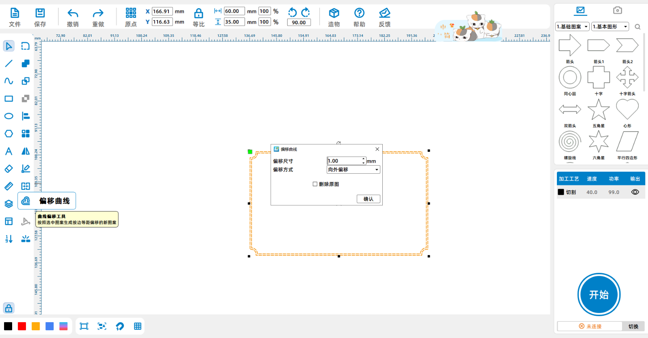The image size is (648, 338).
Task: Select the Text tool (A) icon
Action: point(9,151)
